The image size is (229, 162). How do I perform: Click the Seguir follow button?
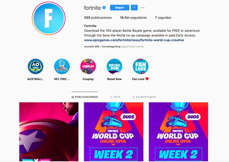pyautogui.click(x=119, y=8)
